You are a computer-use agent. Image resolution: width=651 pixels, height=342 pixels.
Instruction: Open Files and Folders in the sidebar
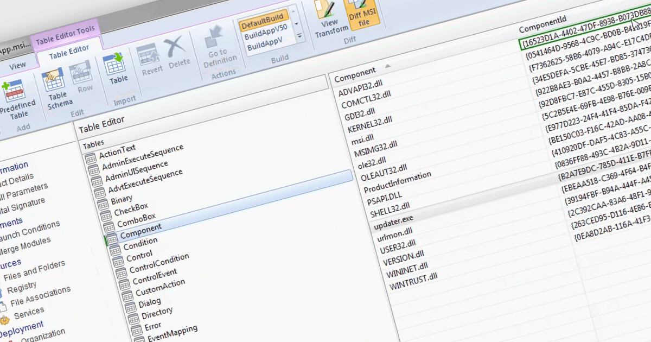(x=34, y=270)
